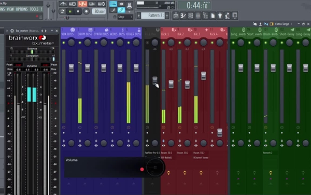Enable wait for input before recording
This screenshot has width=311, height=195.
point(73,4)
